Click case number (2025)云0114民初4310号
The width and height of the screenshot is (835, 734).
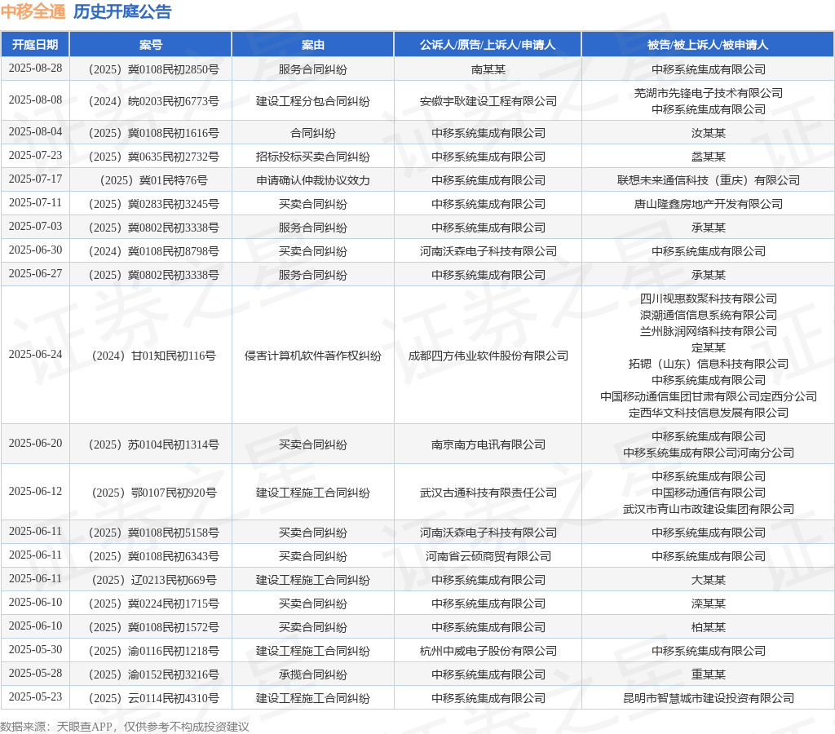pyautogui.click(x=153, y=698)
